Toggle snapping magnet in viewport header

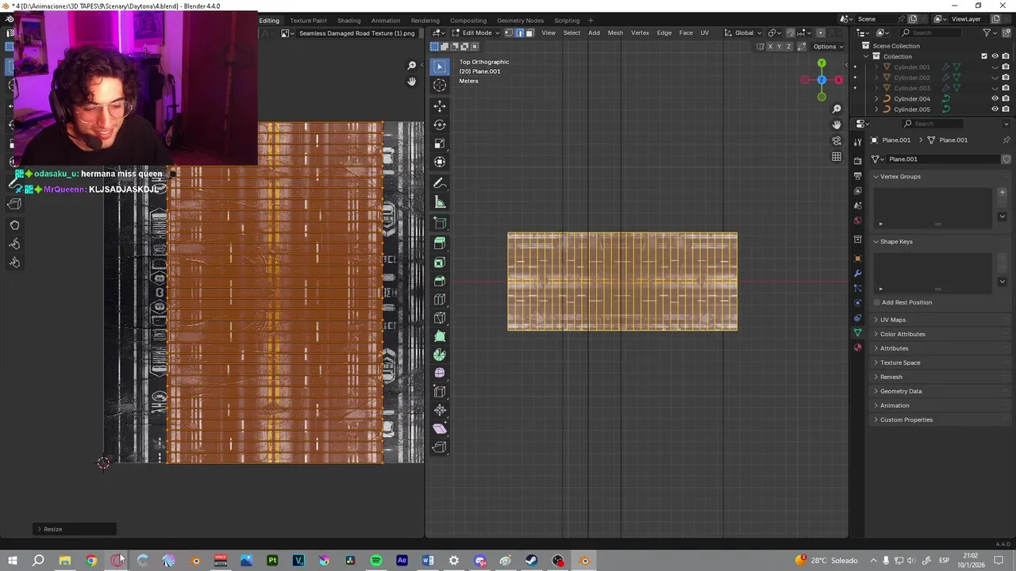pyautogui.click(x=790, y=33)
